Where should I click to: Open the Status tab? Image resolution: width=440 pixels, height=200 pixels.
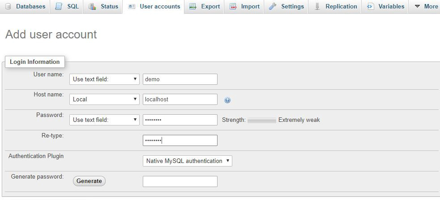[x=103, y=6]
